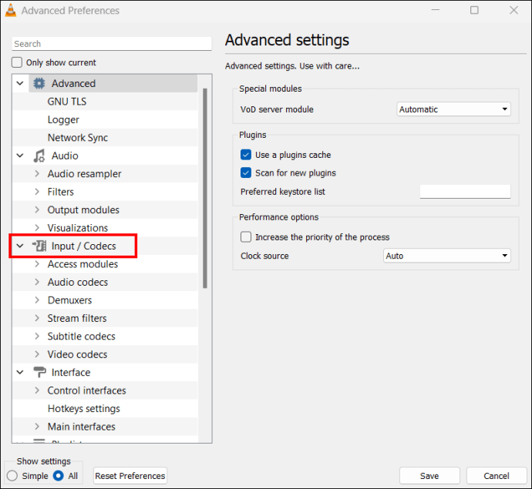Viewport: 532px width, 489px height.
Task: Click the Preferred keystore list field
Action: tap(465, 192)
